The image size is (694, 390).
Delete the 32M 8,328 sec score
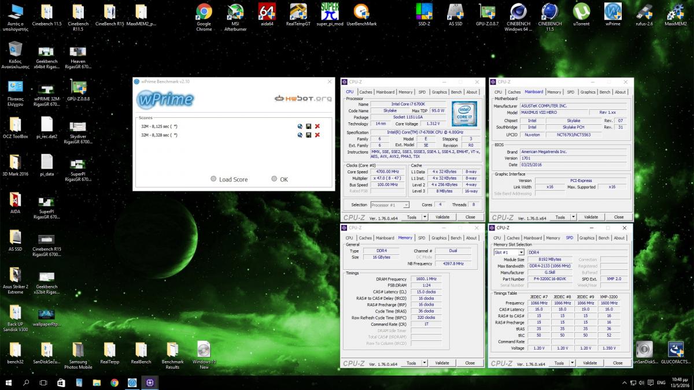click(x=317, y=135)
